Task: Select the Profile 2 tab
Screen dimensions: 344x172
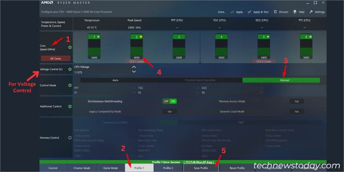Action: [x=168, y=168]
